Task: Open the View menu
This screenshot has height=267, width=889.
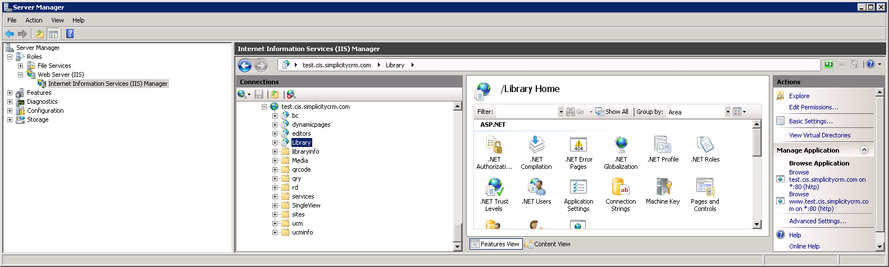Action: coord(57,20)
